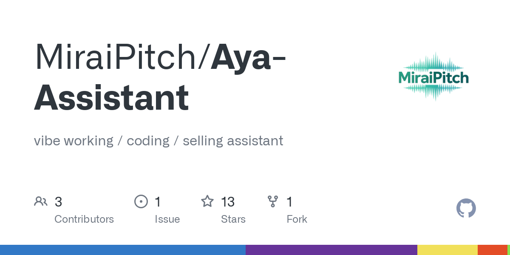
Task: Click the Contributors people icon
Action: (41, 201)
